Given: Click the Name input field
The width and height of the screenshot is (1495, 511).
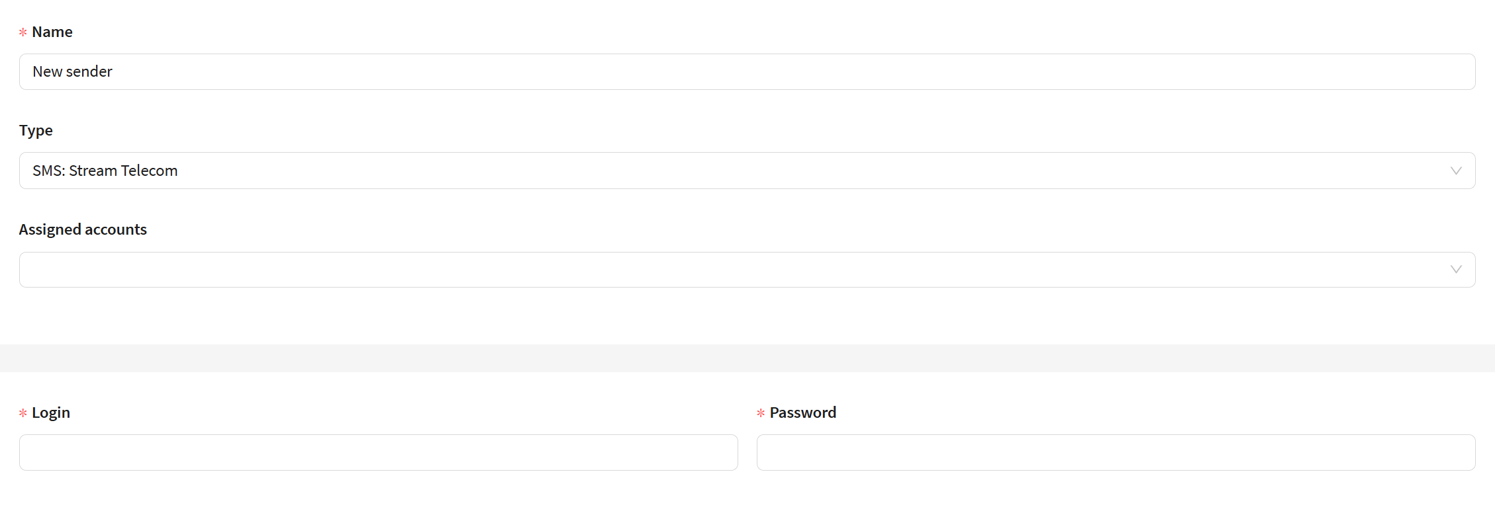Looking at the screenshot, I should click(747, 71).
